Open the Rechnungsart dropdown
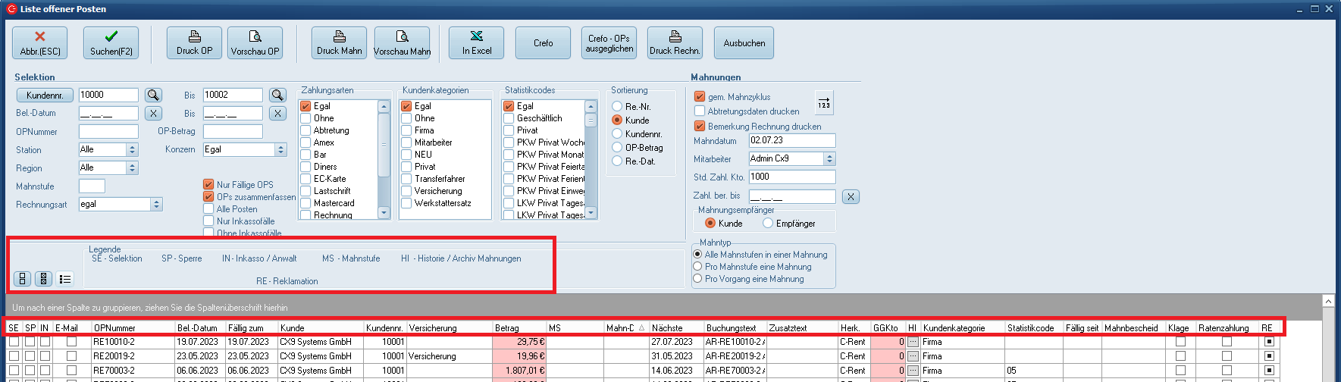The image size is (1341, 382). (156, 204)
